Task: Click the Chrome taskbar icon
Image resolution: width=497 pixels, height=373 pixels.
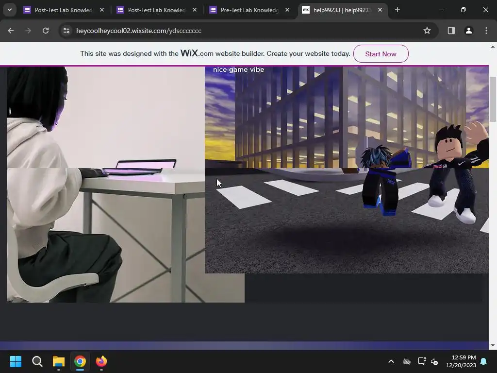Action: click(80, 361)
